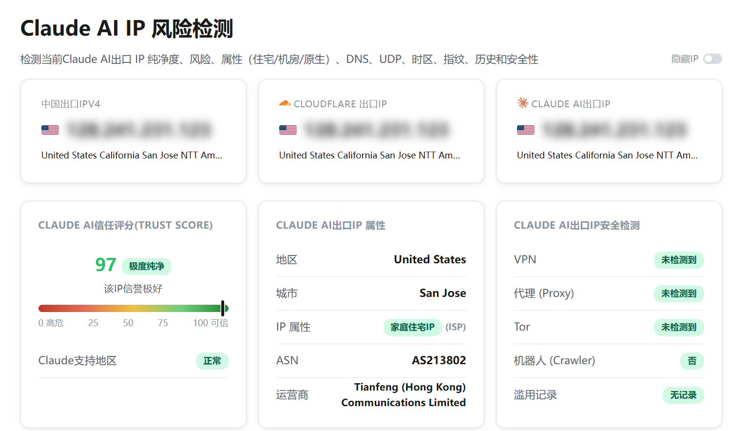This screenshot has height=431, width=731.
Task: Click blurred IP in Claude AI出口IP card
Action: tap(615, 130)
